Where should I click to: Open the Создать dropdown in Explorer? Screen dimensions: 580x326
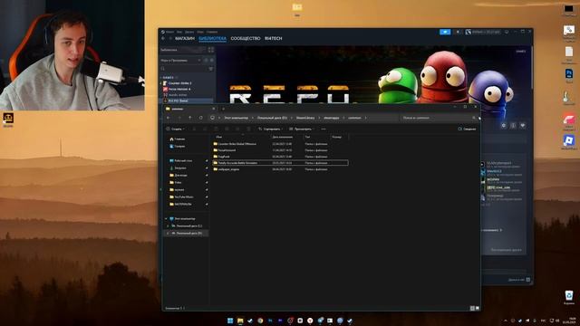[175, 129]
